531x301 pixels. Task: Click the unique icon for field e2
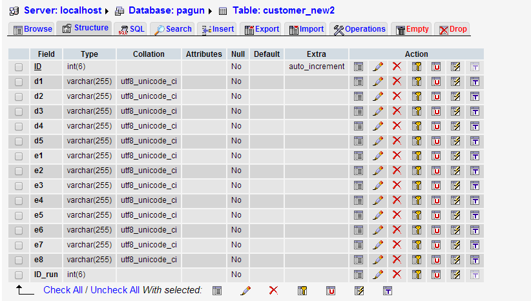(x=436, y=171)
